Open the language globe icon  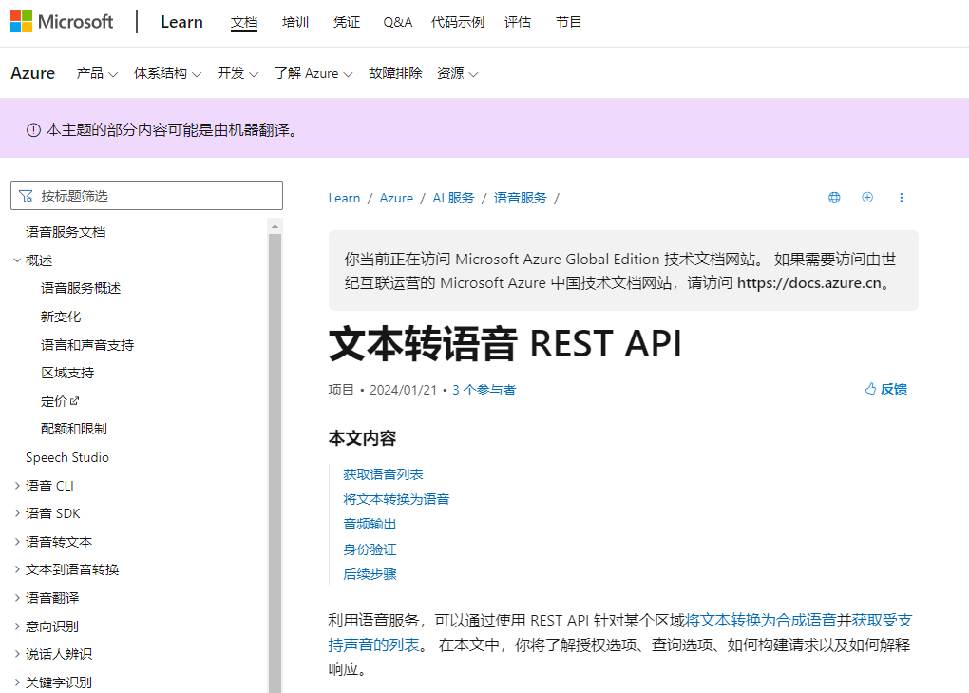(834, 197)
